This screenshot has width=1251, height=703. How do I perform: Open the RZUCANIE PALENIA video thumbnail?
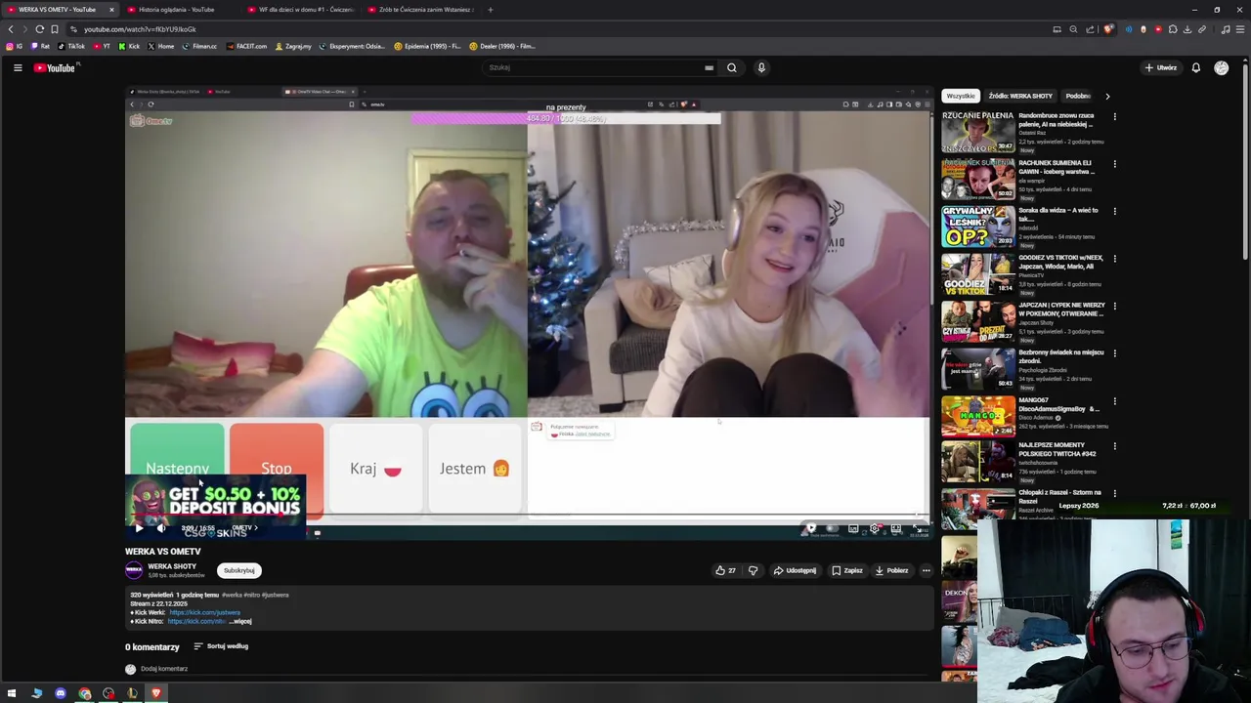[x=978, y=132]
